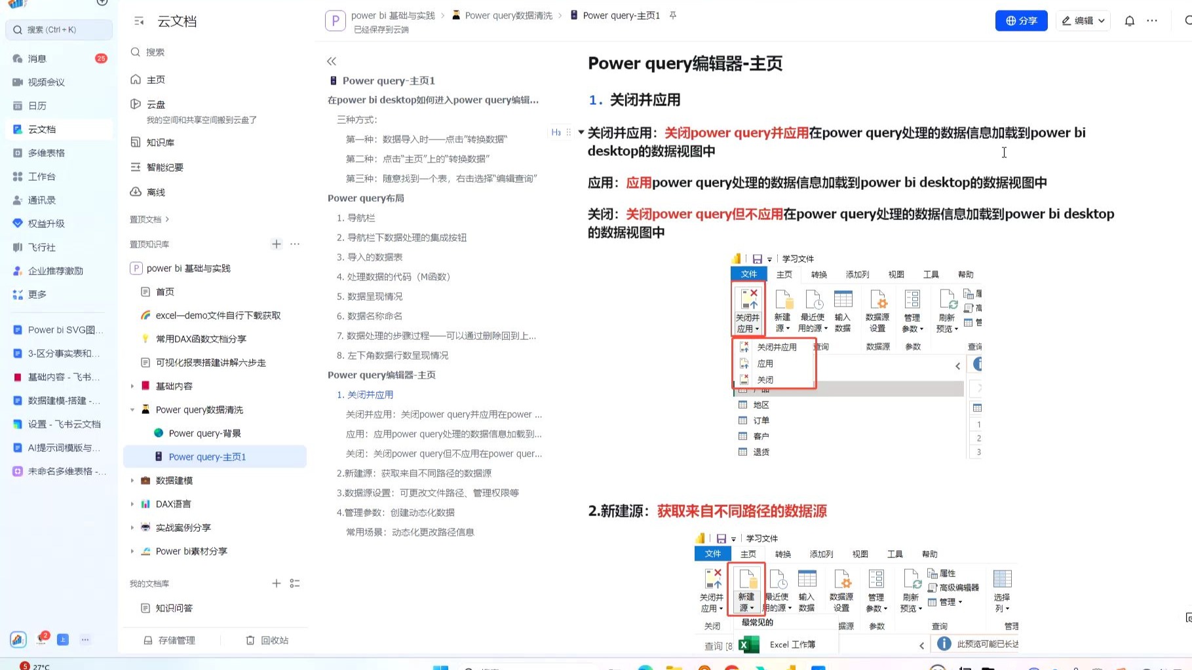Viewport: 1192px width, 670px height.
Task: Collapse the outline with double chevron icon
Action: click(x=332, y=61)
